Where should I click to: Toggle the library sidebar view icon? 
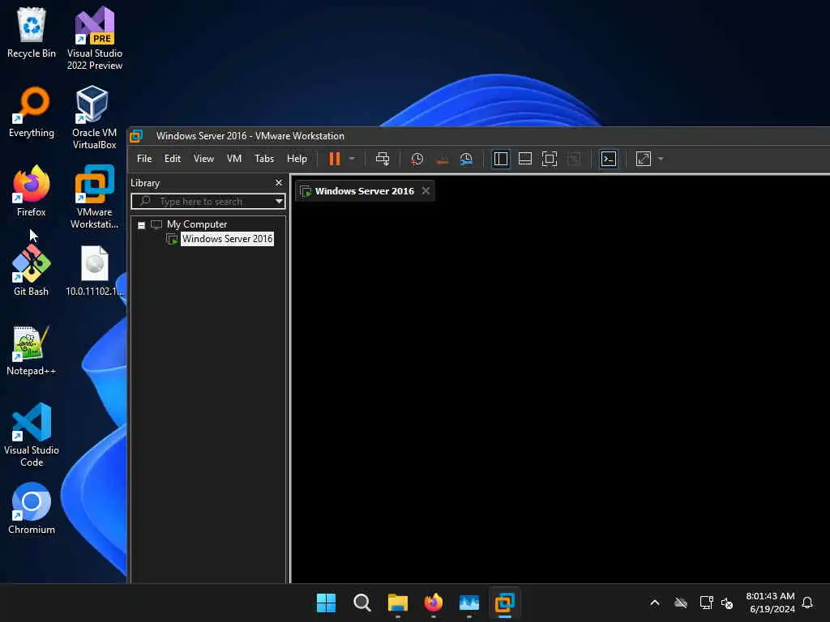click(500, 159)
